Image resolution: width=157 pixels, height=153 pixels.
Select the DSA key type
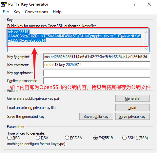tap(38, 138)
